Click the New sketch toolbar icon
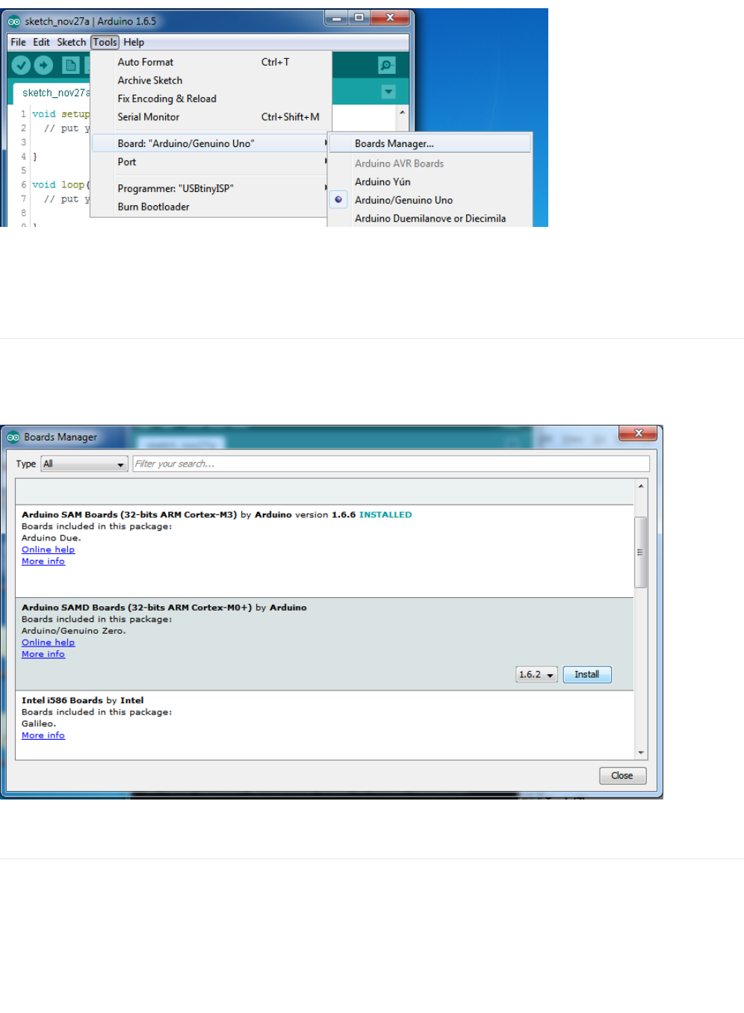This screenshot has width=744, height=1013. pyautogui.click(x=71, y=66)
